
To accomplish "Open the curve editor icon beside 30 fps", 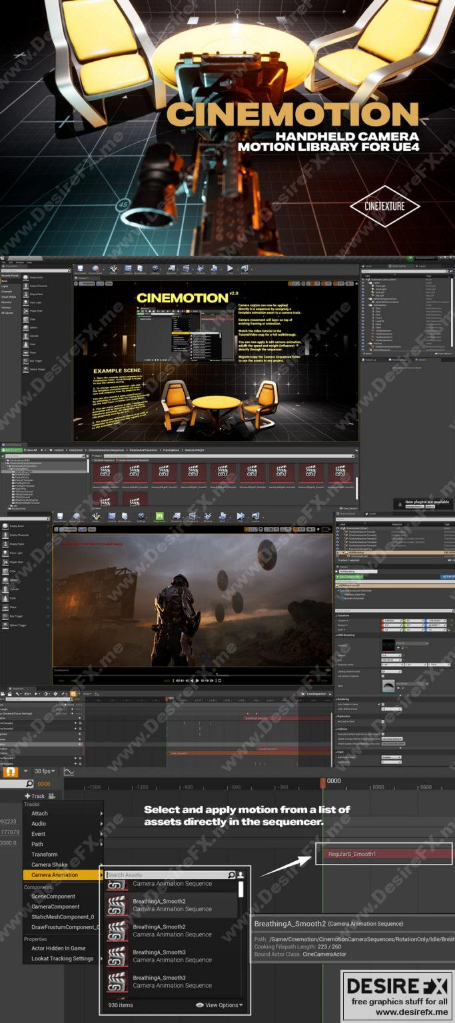I will pos(69,772).
